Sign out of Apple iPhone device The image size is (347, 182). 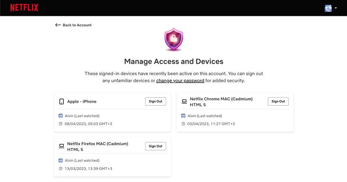[x=156, y=101]
